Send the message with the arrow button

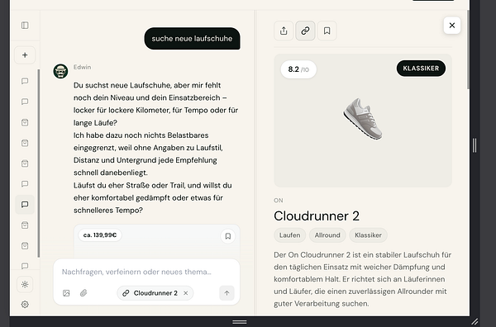point(227,293)
